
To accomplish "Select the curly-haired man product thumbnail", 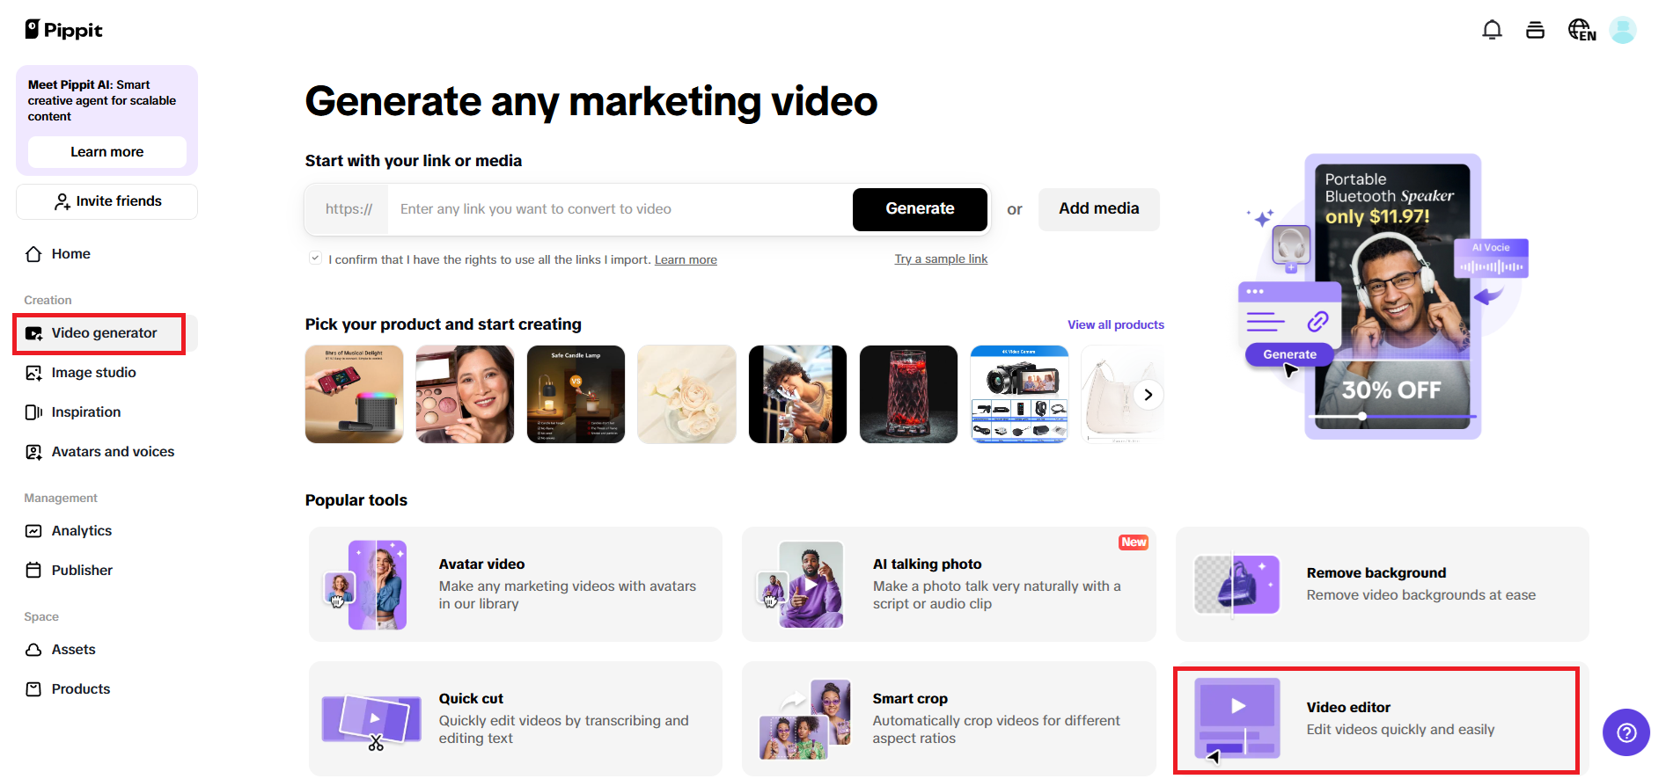I will [x=797, y=395].
